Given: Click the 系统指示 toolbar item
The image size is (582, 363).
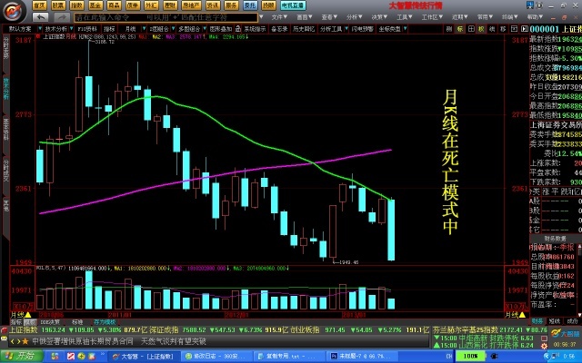Looking at the screenshot, I should [x=255, y=28].
